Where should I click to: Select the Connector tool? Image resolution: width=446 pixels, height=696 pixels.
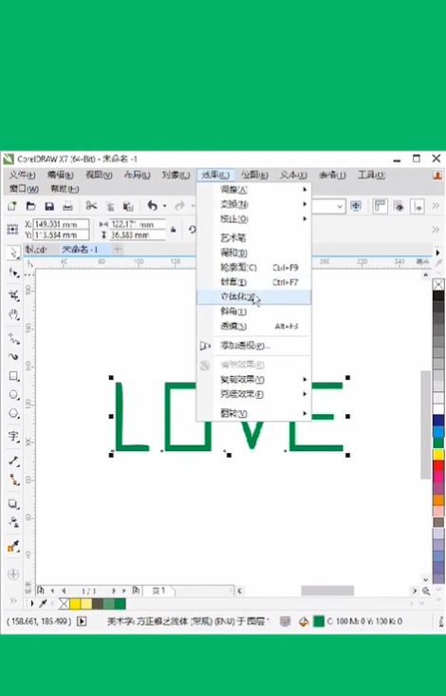(13, 480)
